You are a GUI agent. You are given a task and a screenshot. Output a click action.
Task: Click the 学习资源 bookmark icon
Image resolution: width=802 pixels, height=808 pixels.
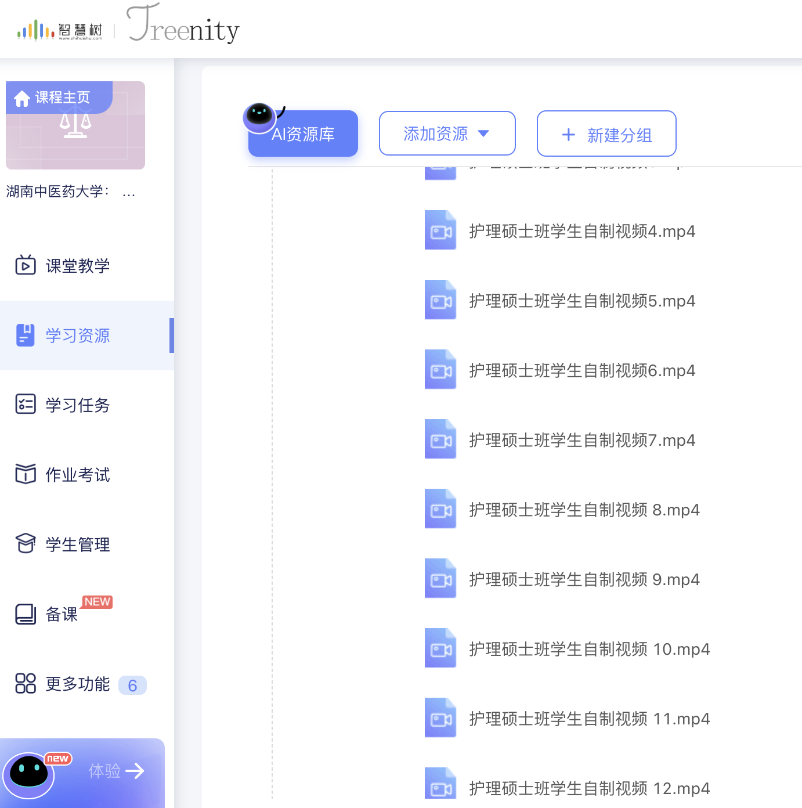coord(26,335)
